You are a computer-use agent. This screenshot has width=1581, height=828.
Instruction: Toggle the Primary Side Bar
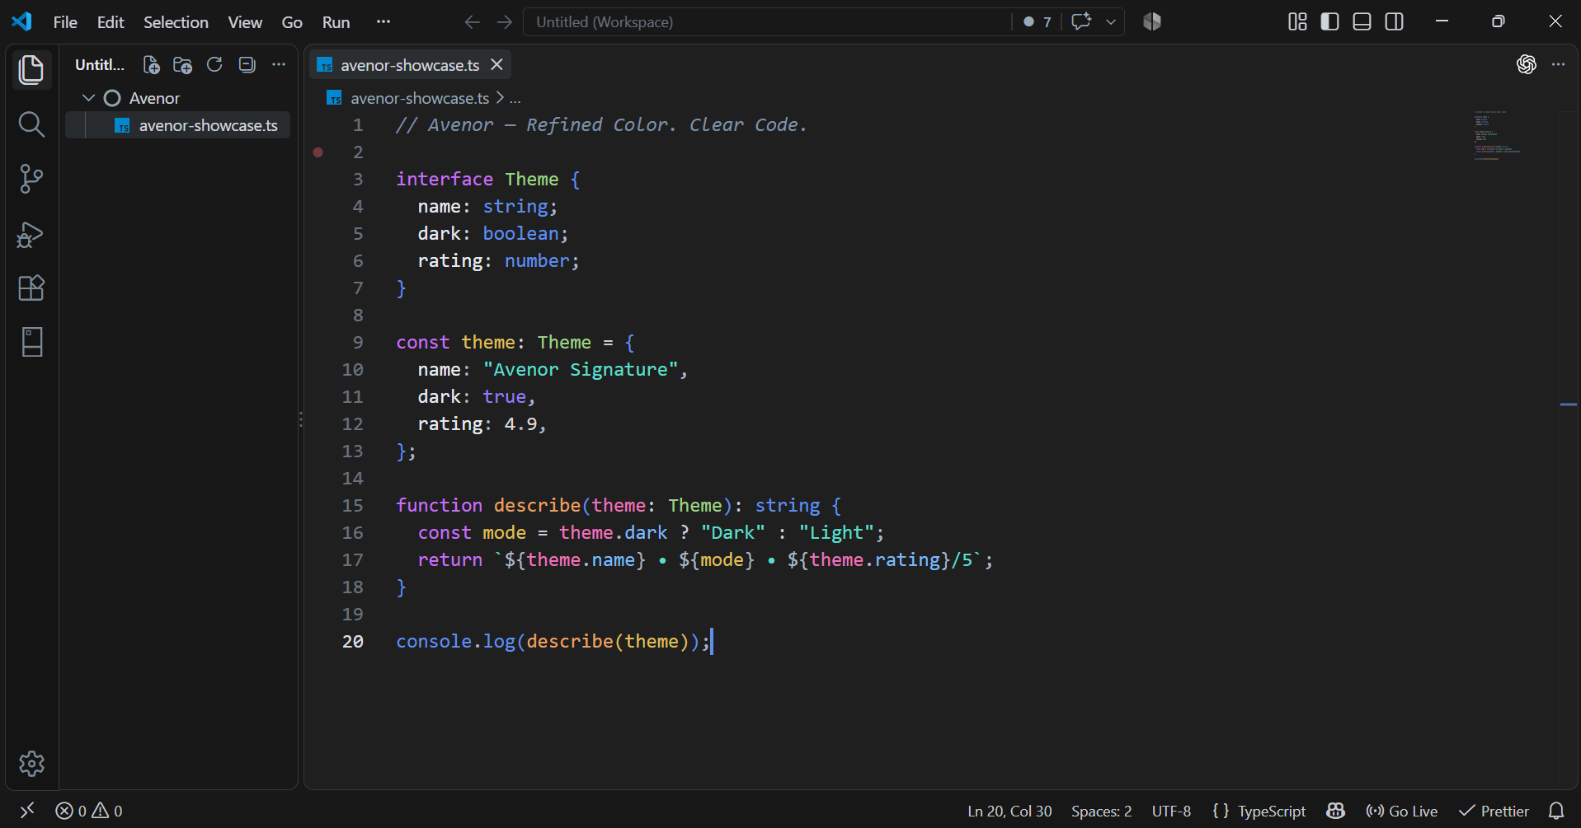1329,21
